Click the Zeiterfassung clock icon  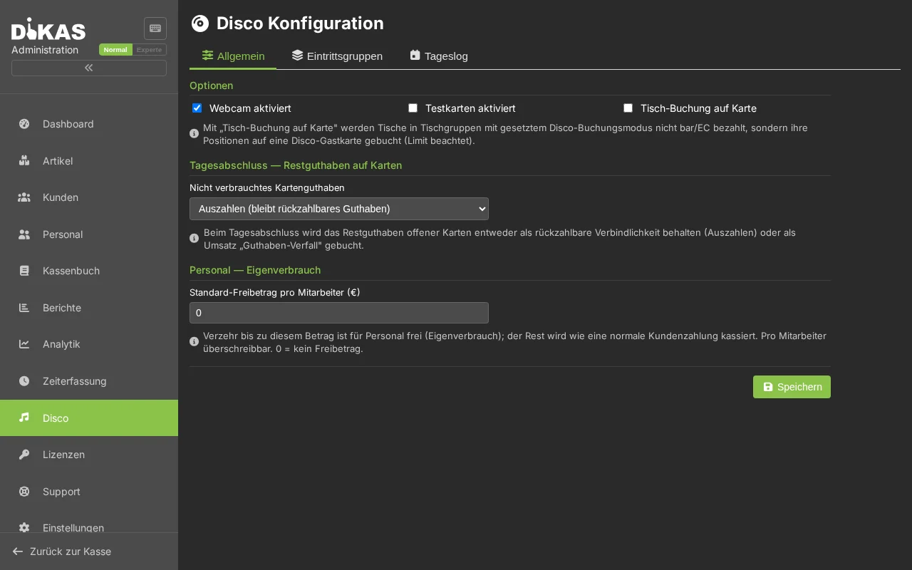pos(24,380)
